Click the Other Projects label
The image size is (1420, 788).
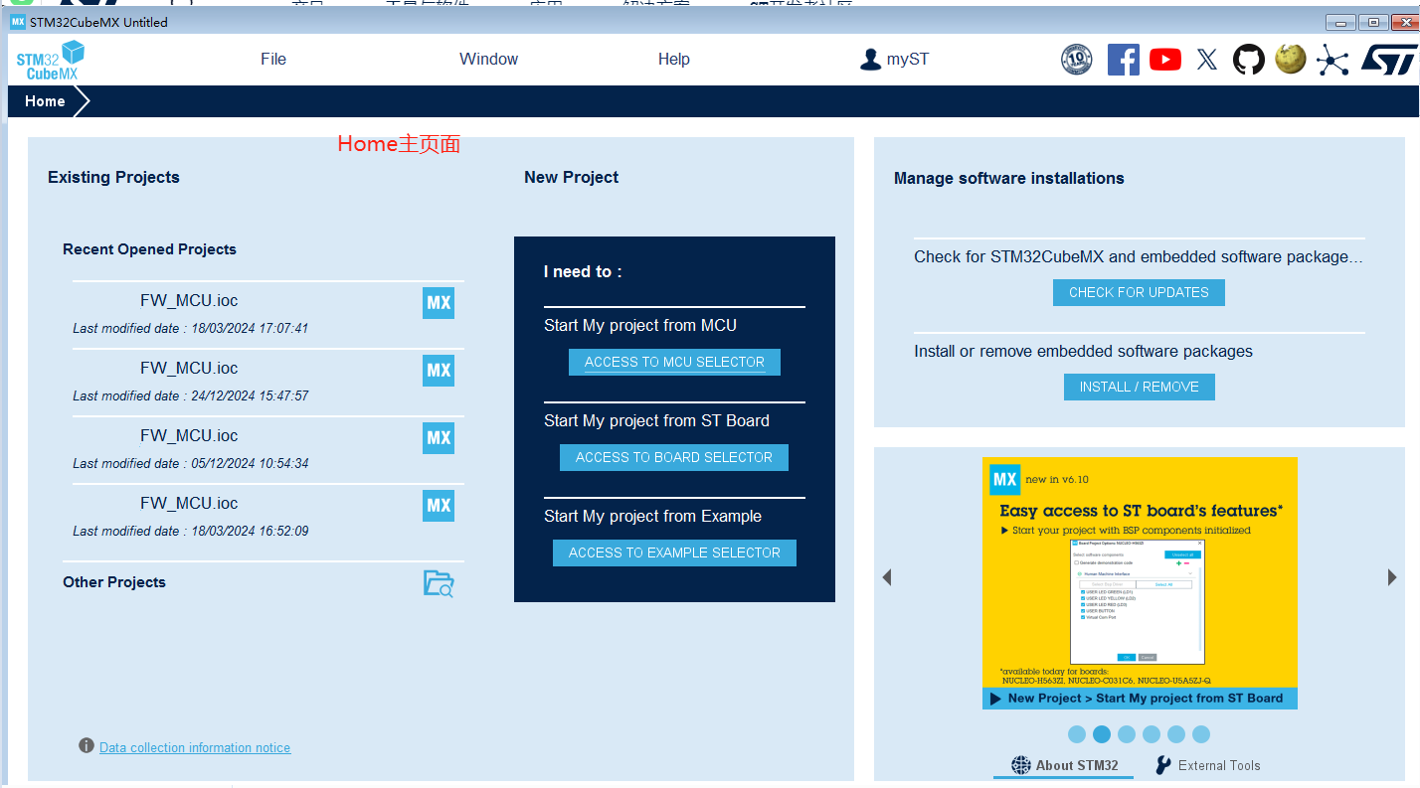114,582
